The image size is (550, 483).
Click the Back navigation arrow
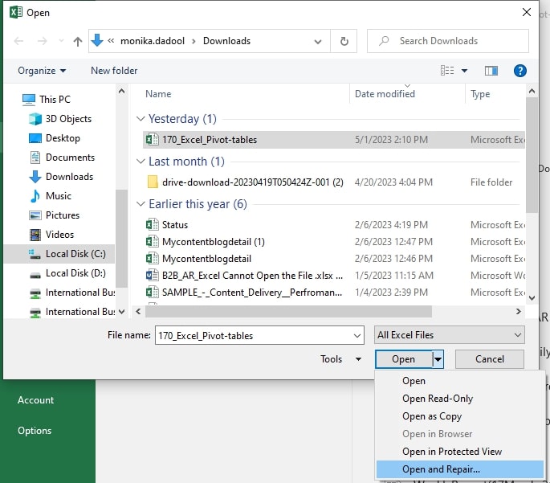[x=18, y=41]
